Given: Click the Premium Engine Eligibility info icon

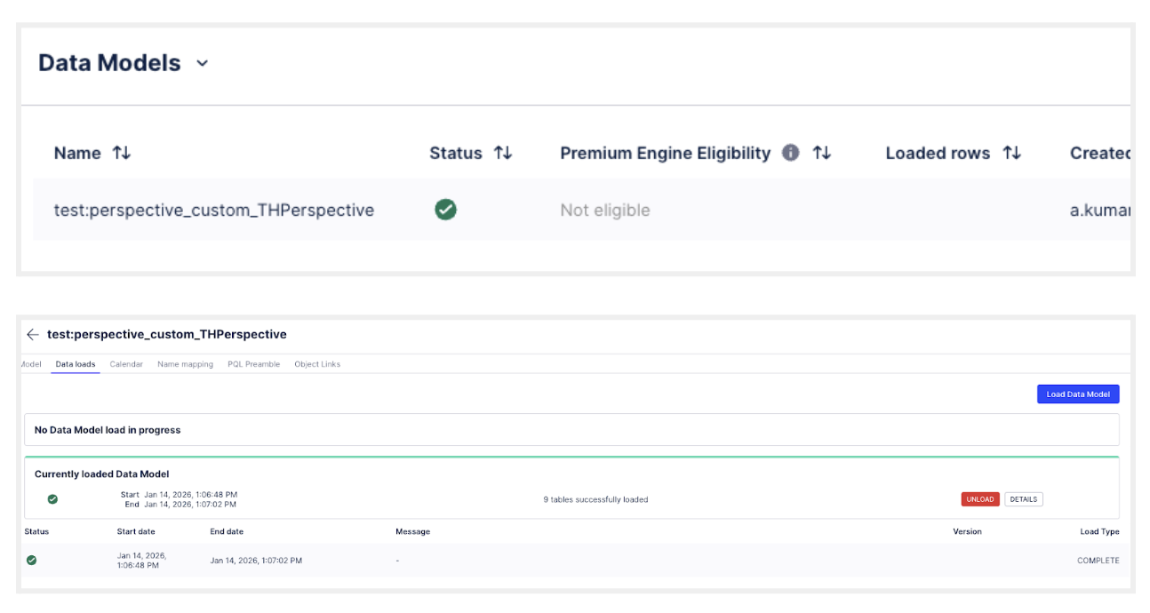Looking at the screenshot, I should [790, 153].
